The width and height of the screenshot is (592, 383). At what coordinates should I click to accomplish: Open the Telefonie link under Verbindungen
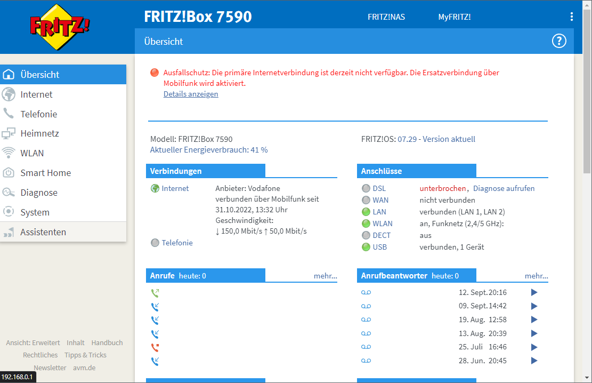pos(177,243)
